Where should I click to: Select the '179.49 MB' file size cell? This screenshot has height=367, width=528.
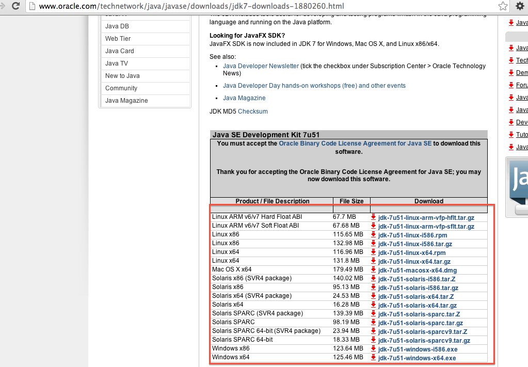click(348, 269)
